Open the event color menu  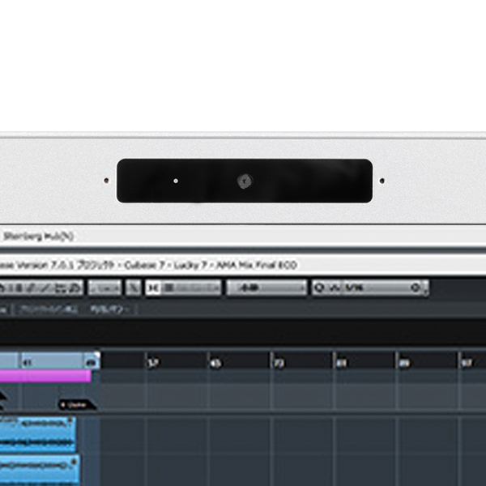coord(104,288)
